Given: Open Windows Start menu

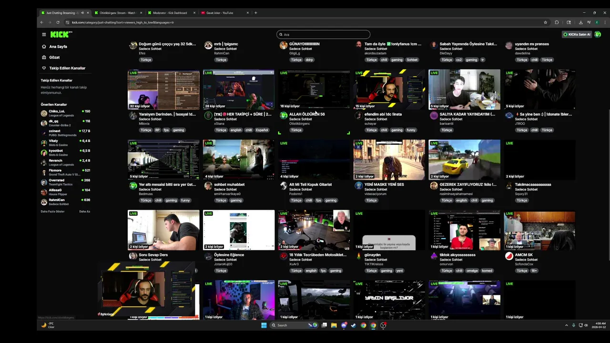Looking at the screenshot, I should tap(264, 325).
